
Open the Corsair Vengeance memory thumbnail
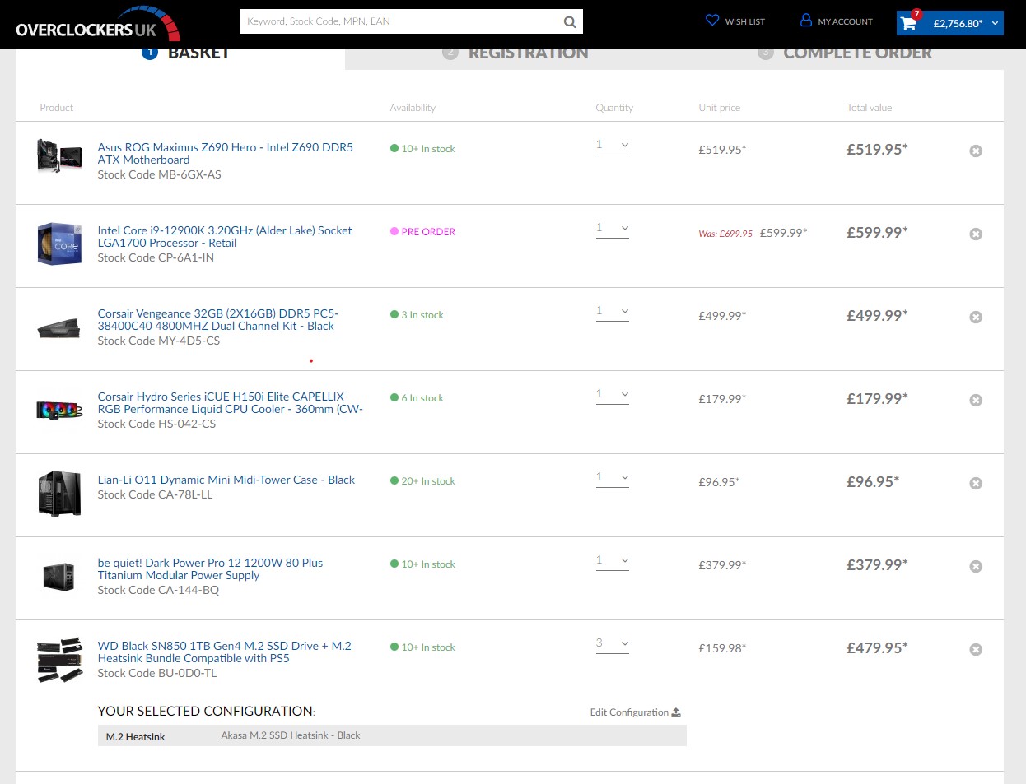59,328
